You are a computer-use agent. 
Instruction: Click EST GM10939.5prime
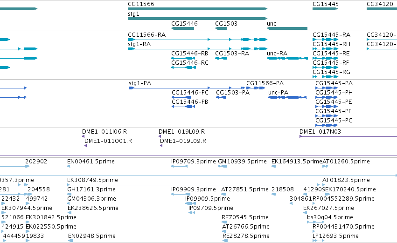242,162
